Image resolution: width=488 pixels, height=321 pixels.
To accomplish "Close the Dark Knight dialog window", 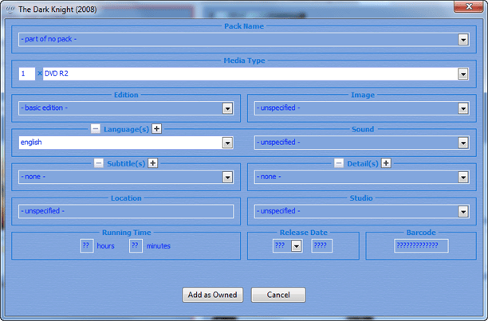I will coord(469,6).
